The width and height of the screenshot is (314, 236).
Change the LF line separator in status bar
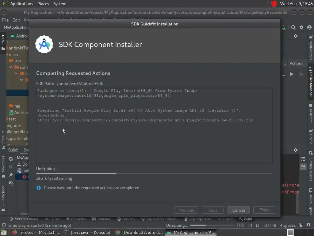[x=258, y=225]
